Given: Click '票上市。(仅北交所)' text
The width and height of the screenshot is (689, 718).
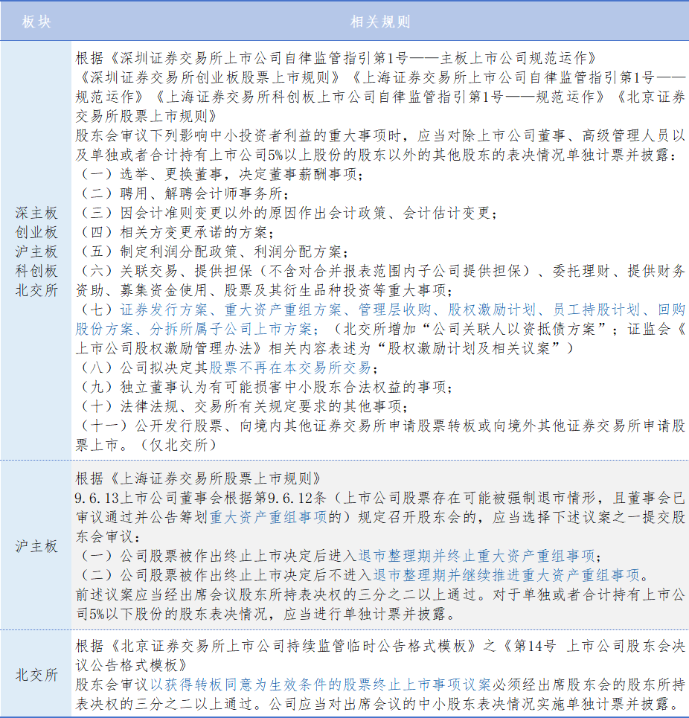Looking at the screenshot, I should click(x=147, y=445).
